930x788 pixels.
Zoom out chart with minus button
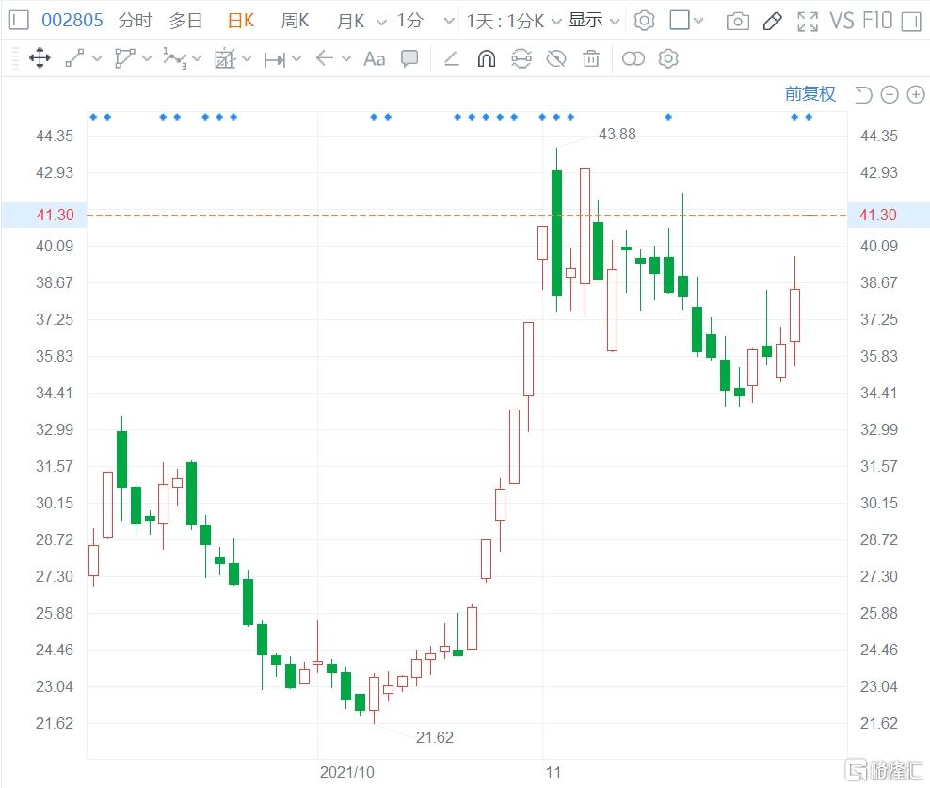(890, 94)
